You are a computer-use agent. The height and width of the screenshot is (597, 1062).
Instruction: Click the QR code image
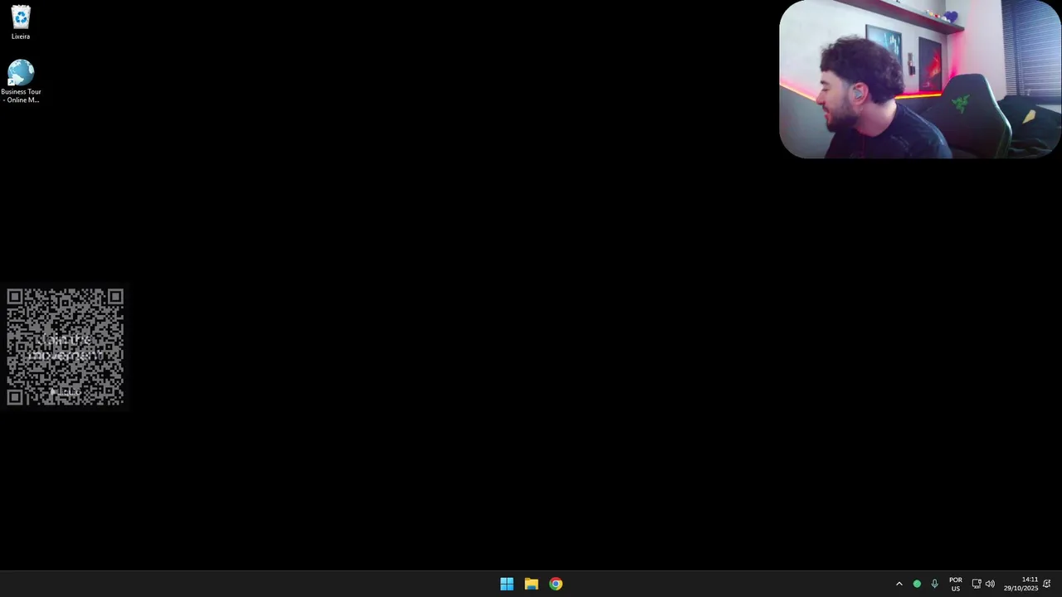(66, 347)
